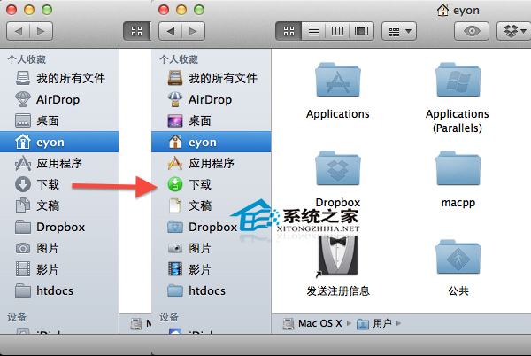Open 应用程序 in left window sidebar

[59, 163]
